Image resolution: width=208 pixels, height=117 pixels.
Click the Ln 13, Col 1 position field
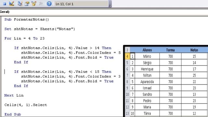81,4
